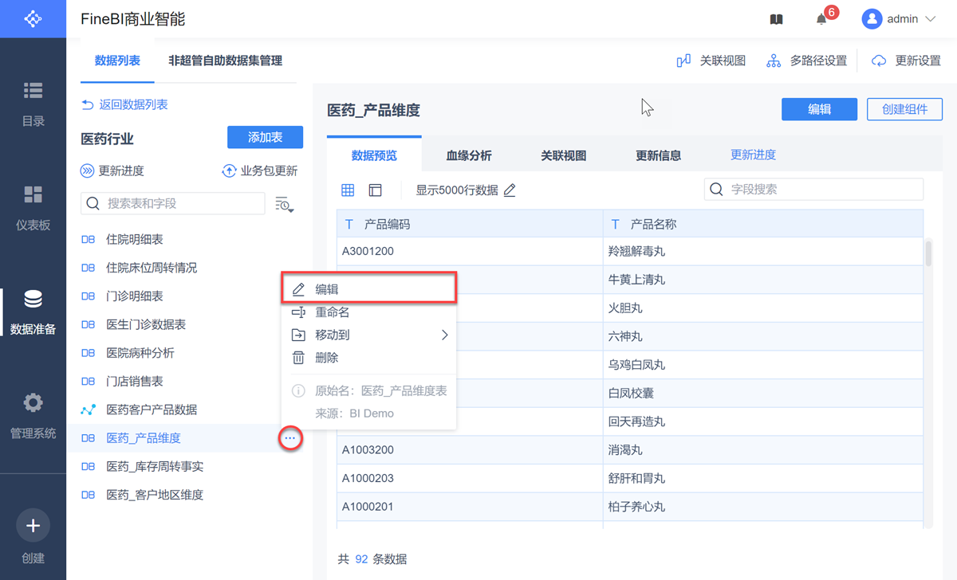957x580 pixels.
Task: Click the ellipsis icon beside 医药_产品维度
Action: coord(290,438)
